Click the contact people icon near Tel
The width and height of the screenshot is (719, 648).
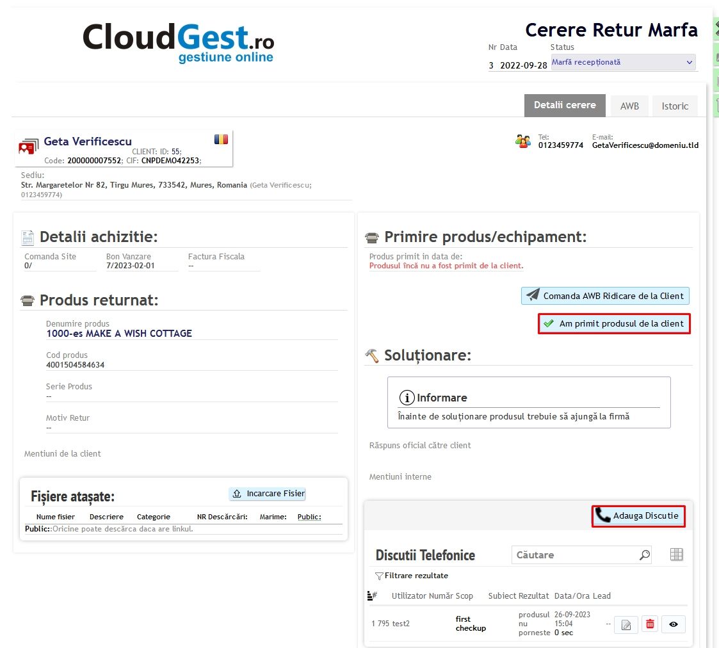[x=522, y=142]
